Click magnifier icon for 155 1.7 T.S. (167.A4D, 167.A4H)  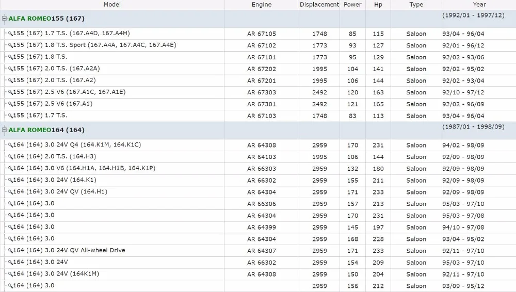point(10,34)
